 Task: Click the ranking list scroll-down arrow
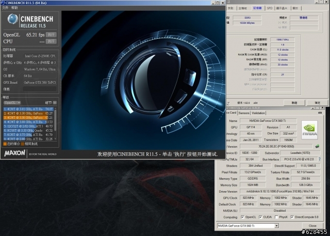pos(55,139)
